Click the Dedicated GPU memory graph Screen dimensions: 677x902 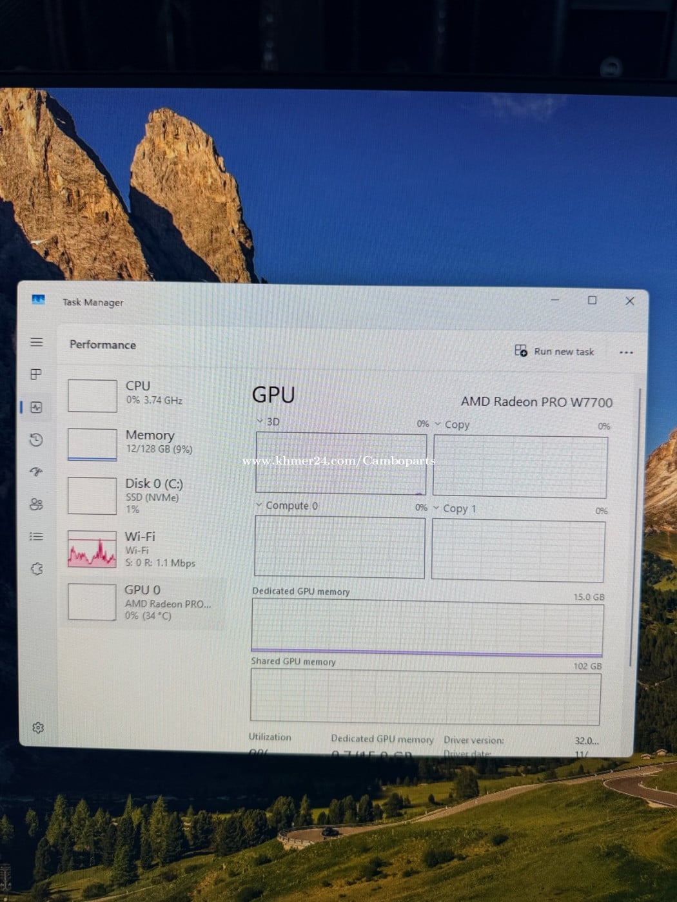click(x=427, y=628)
